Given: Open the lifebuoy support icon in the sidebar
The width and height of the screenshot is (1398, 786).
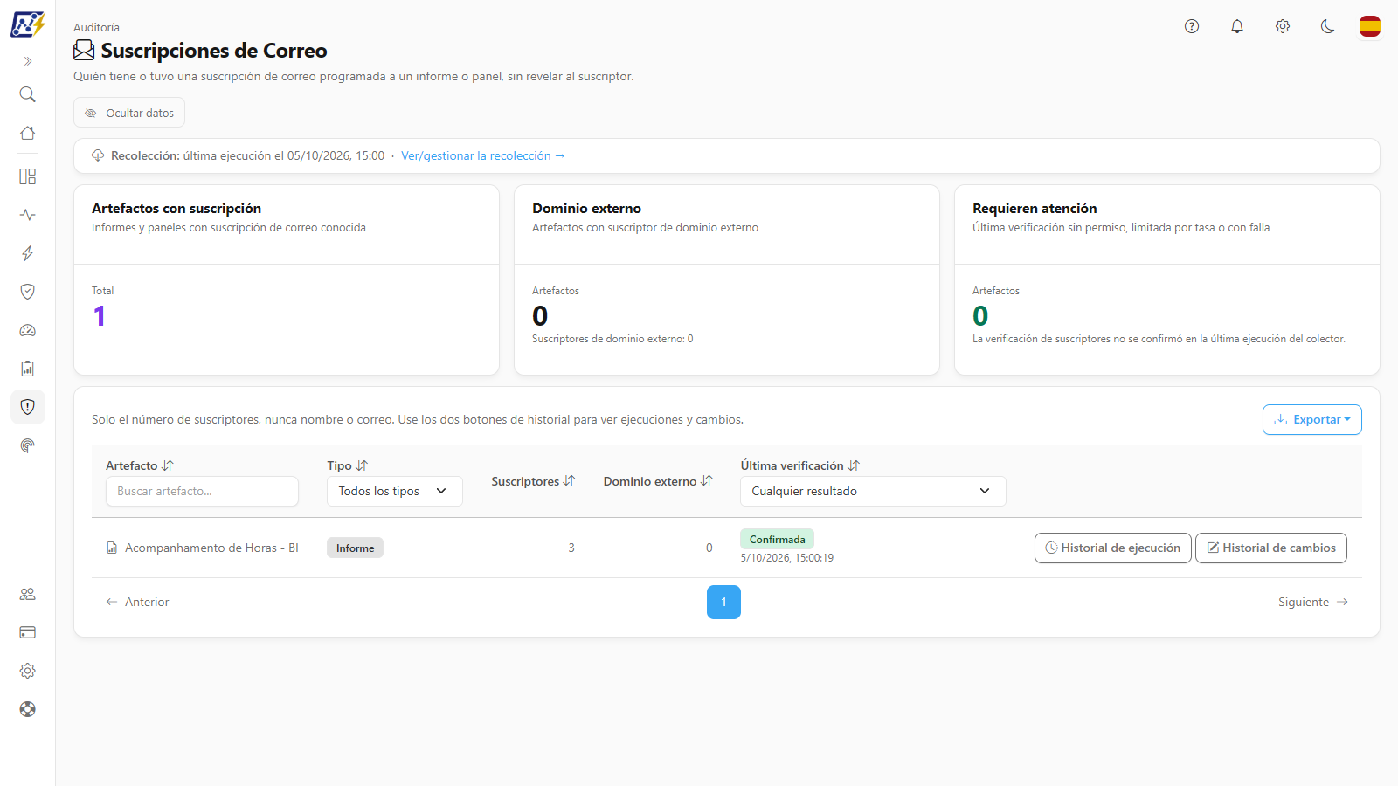Looking at the screenshot, I should (x=28, y=709).
